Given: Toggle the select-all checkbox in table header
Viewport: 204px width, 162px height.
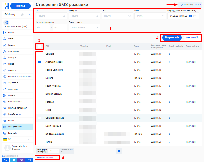Looking at the screenshot, I should [39, 46].
